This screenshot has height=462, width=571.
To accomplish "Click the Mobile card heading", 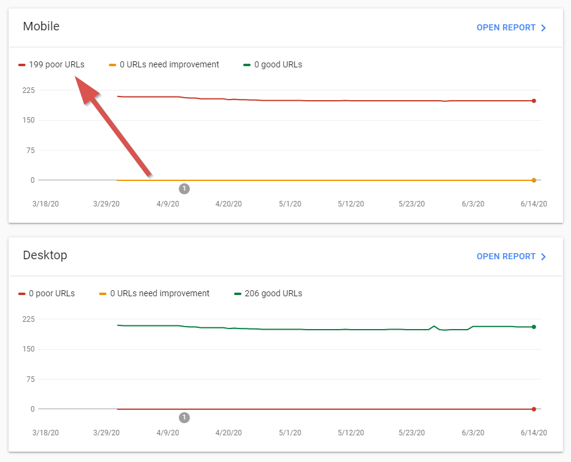I will pyautogui.click(x=41, y=26).
